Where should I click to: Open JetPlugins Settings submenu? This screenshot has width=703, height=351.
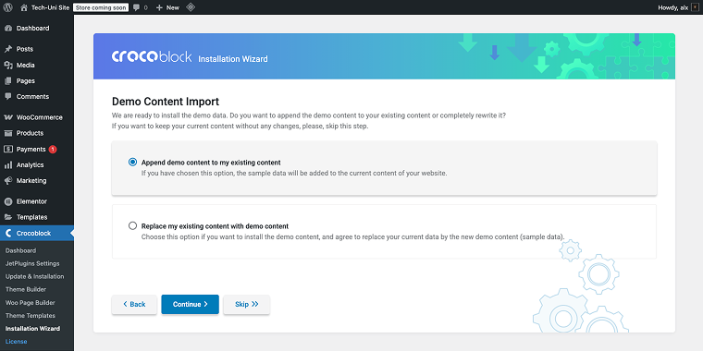click(32, 263)
